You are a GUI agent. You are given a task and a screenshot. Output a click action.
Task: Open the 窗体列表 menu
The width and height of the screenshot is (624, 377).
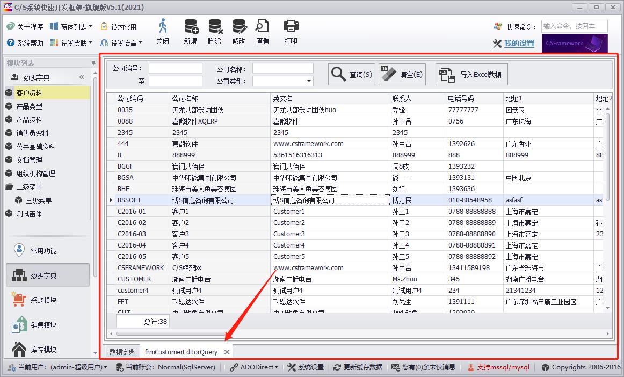point(73,25)
